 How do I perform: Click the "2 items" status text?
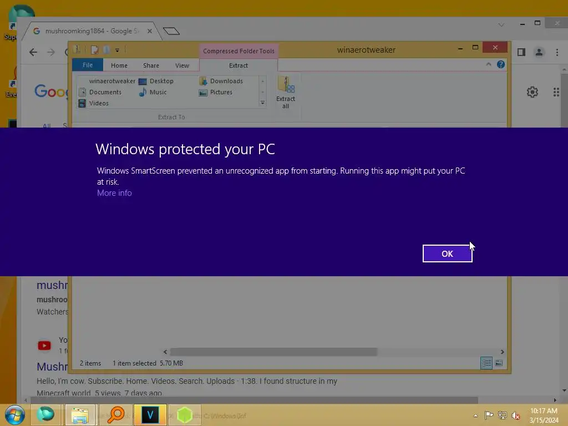click(x=90, y=363)
